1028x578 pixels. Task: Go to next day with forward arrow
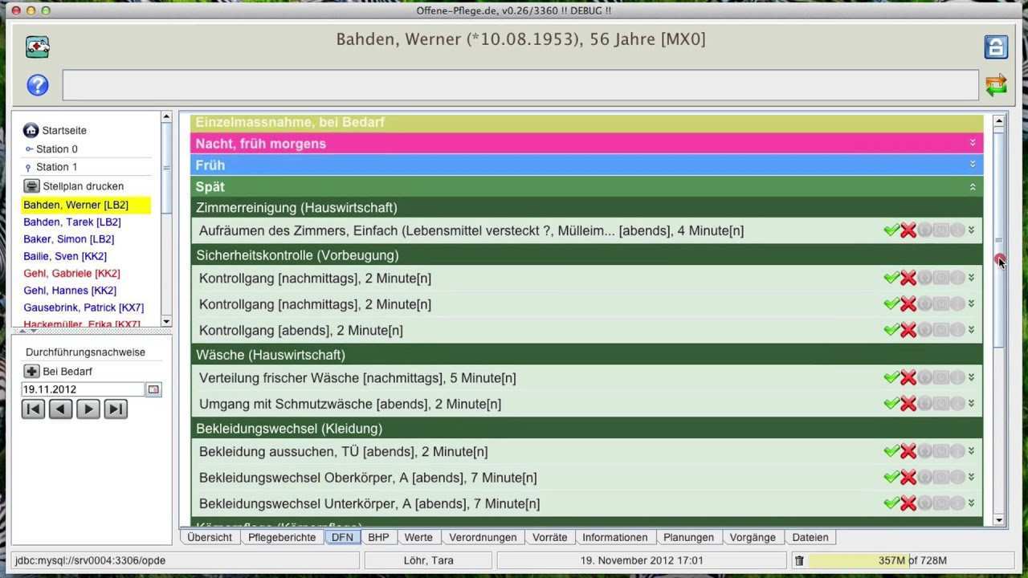(x=88, y=409)
